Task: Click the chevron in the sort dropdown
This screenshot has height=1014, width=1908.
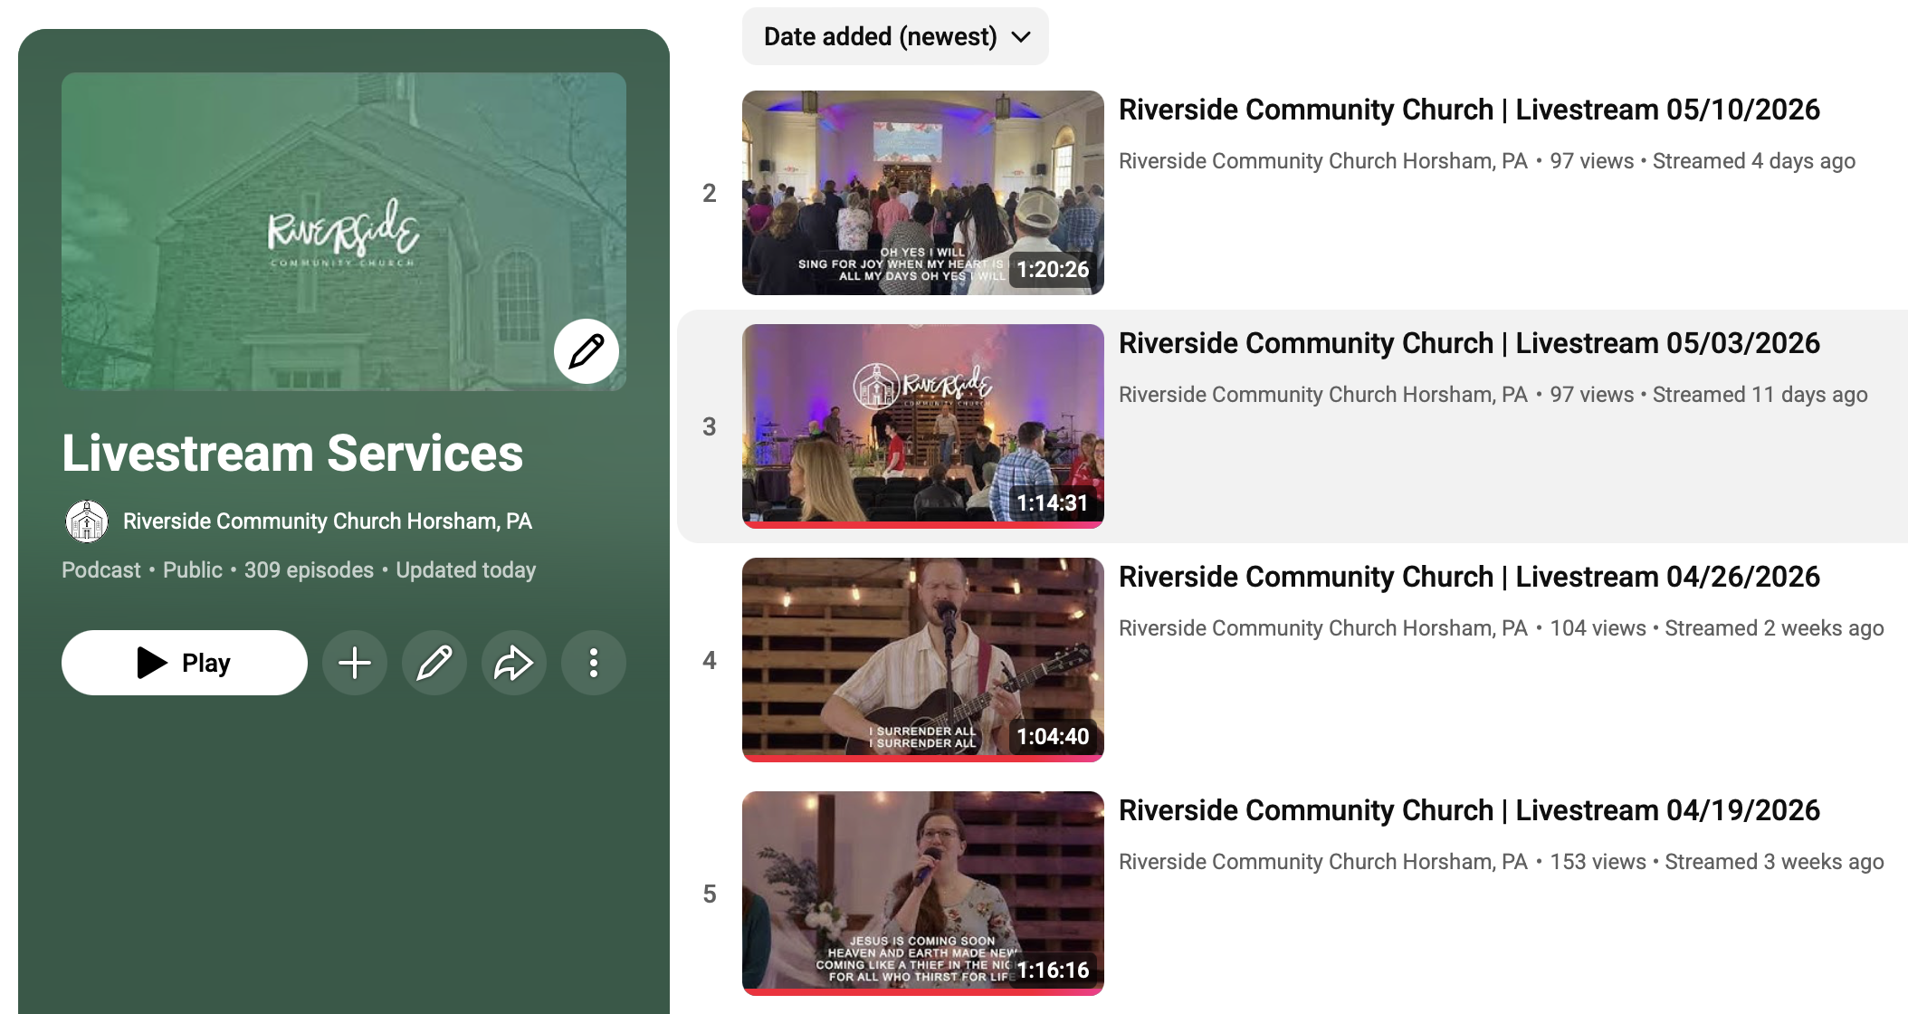Action: click(x=1021, y=37)
